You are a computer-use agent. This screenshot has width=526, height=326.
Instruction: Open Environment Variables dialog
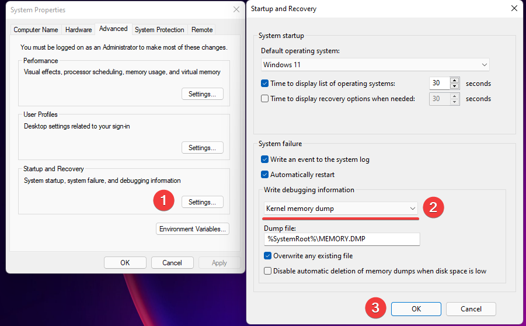click(193, 229)
